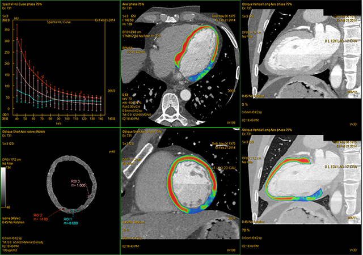This screenshot has height=255, width=363.
Task: Click the HU axis label on chart
Action: click(x=16, y=18)
